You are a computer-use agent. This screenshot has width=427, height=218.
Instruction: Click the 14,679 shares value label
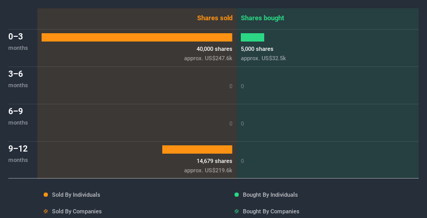click(x=214, y=161)
